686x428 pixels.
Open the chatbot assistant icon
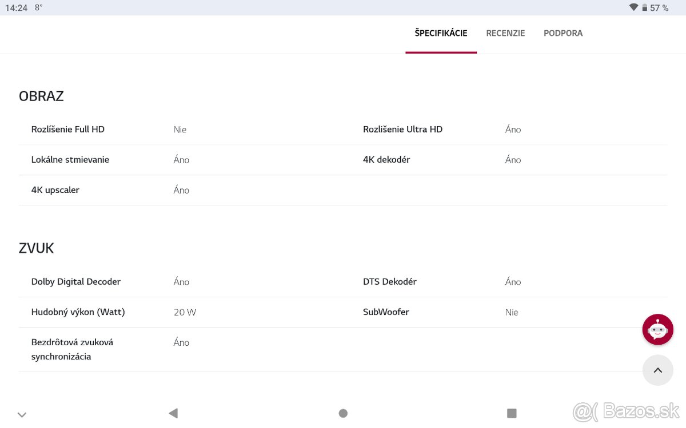(657, 329)
